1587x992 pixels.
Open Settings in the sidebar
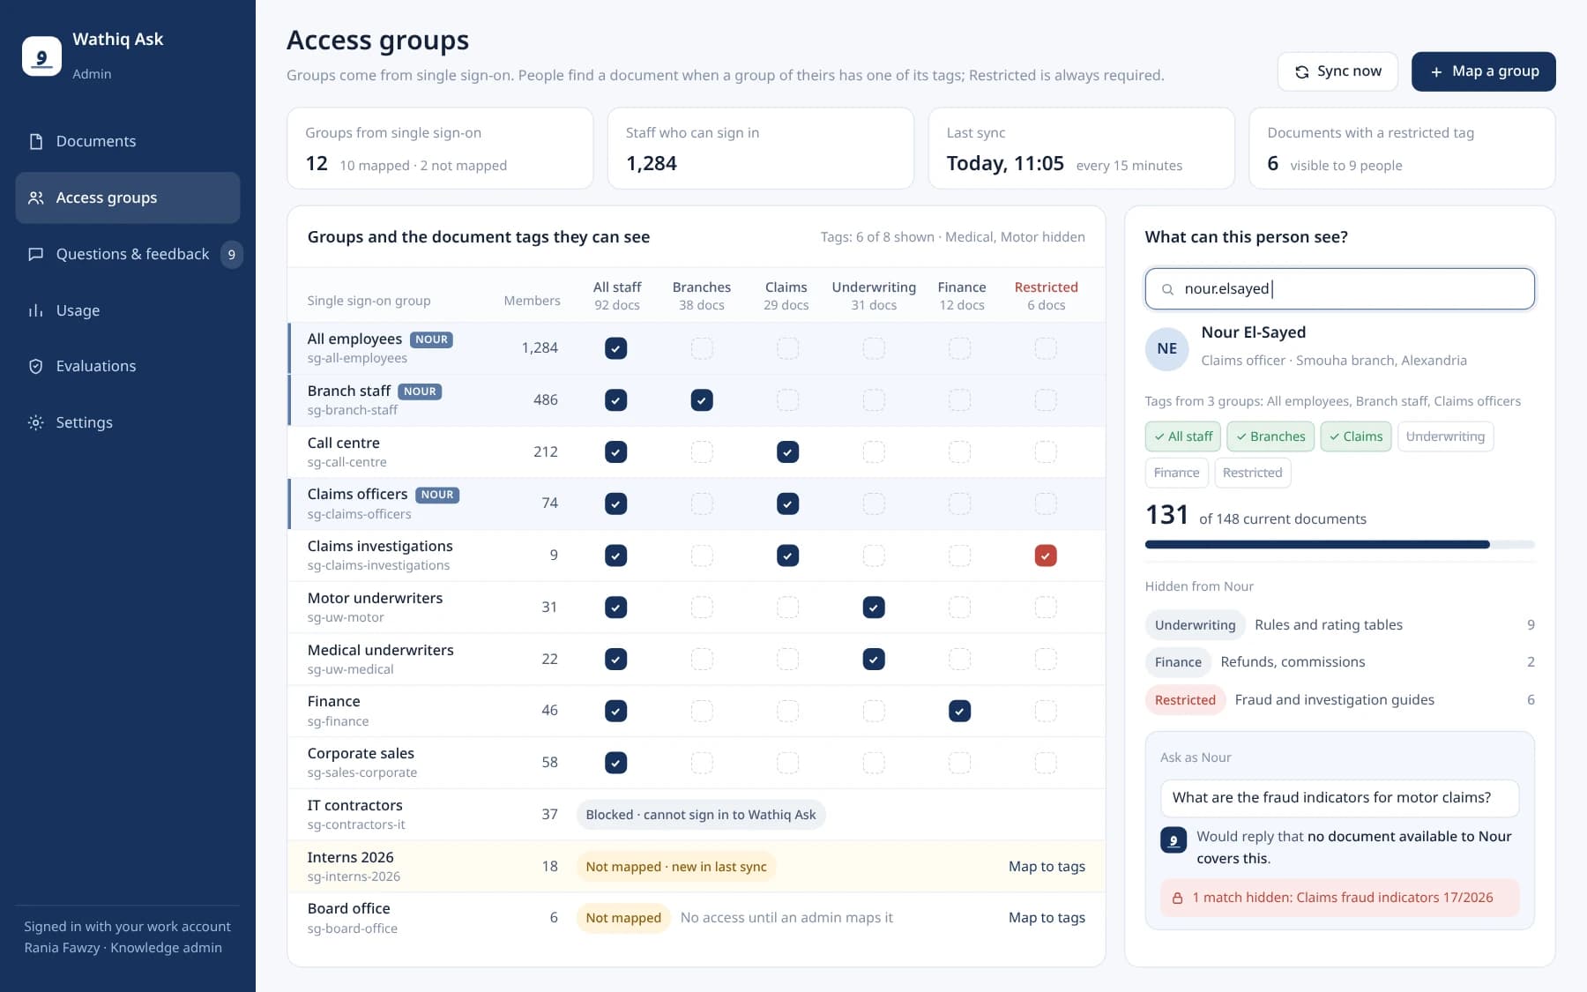[128, 422]
